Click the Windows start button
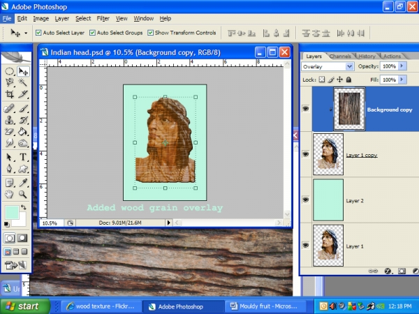This screenshot has height=314, width=419. pyautogui.click(x=24, y=306)
